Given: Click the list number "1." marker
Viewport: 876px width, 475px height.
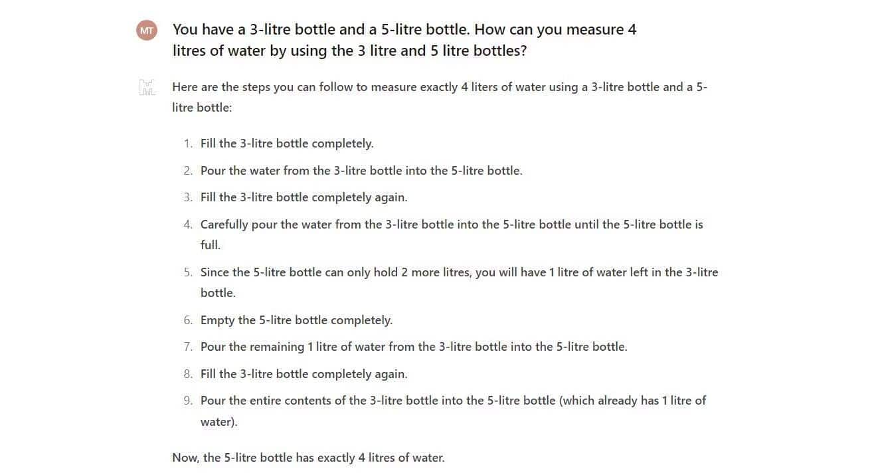Looking at the screenshot, I should pos(189,143).
